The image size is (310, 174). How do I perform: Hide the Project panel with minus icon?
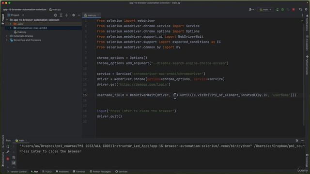pyautogui.click(x=79, y=15)
